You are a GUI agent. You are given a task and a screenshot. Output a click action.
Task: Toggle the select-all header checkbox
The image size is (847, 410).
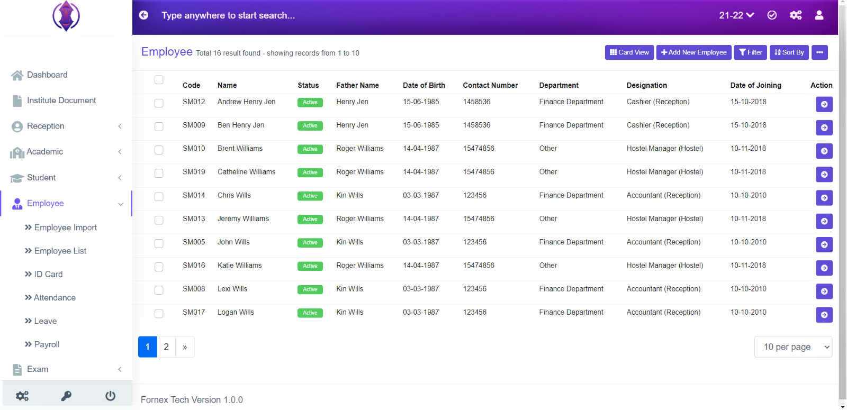coord(159,80)
